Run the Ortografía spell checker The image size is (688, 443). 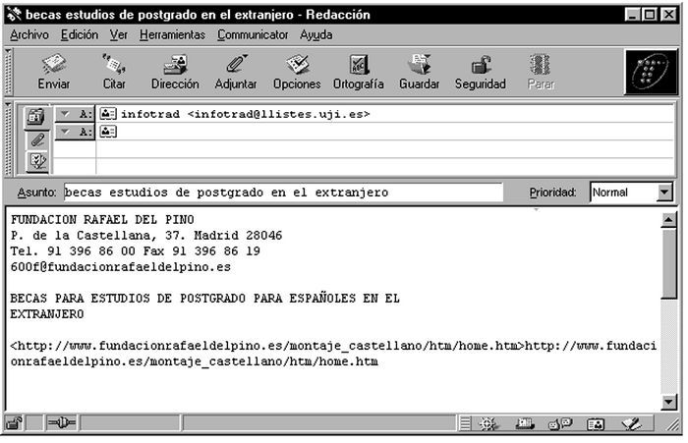click(x=359, y=73)
